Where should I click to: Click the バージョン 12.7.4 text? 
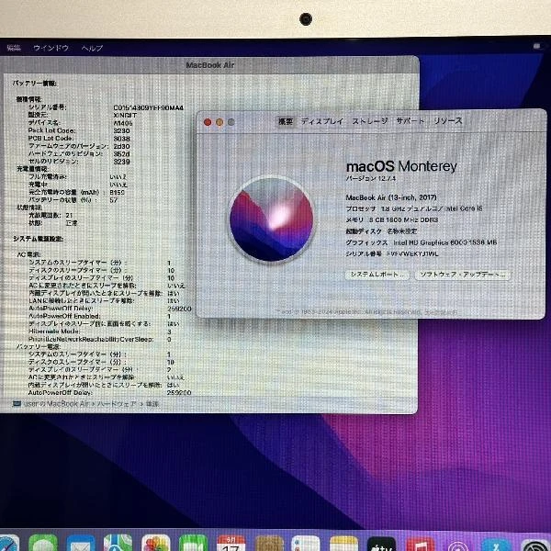[x=371, y=178]
